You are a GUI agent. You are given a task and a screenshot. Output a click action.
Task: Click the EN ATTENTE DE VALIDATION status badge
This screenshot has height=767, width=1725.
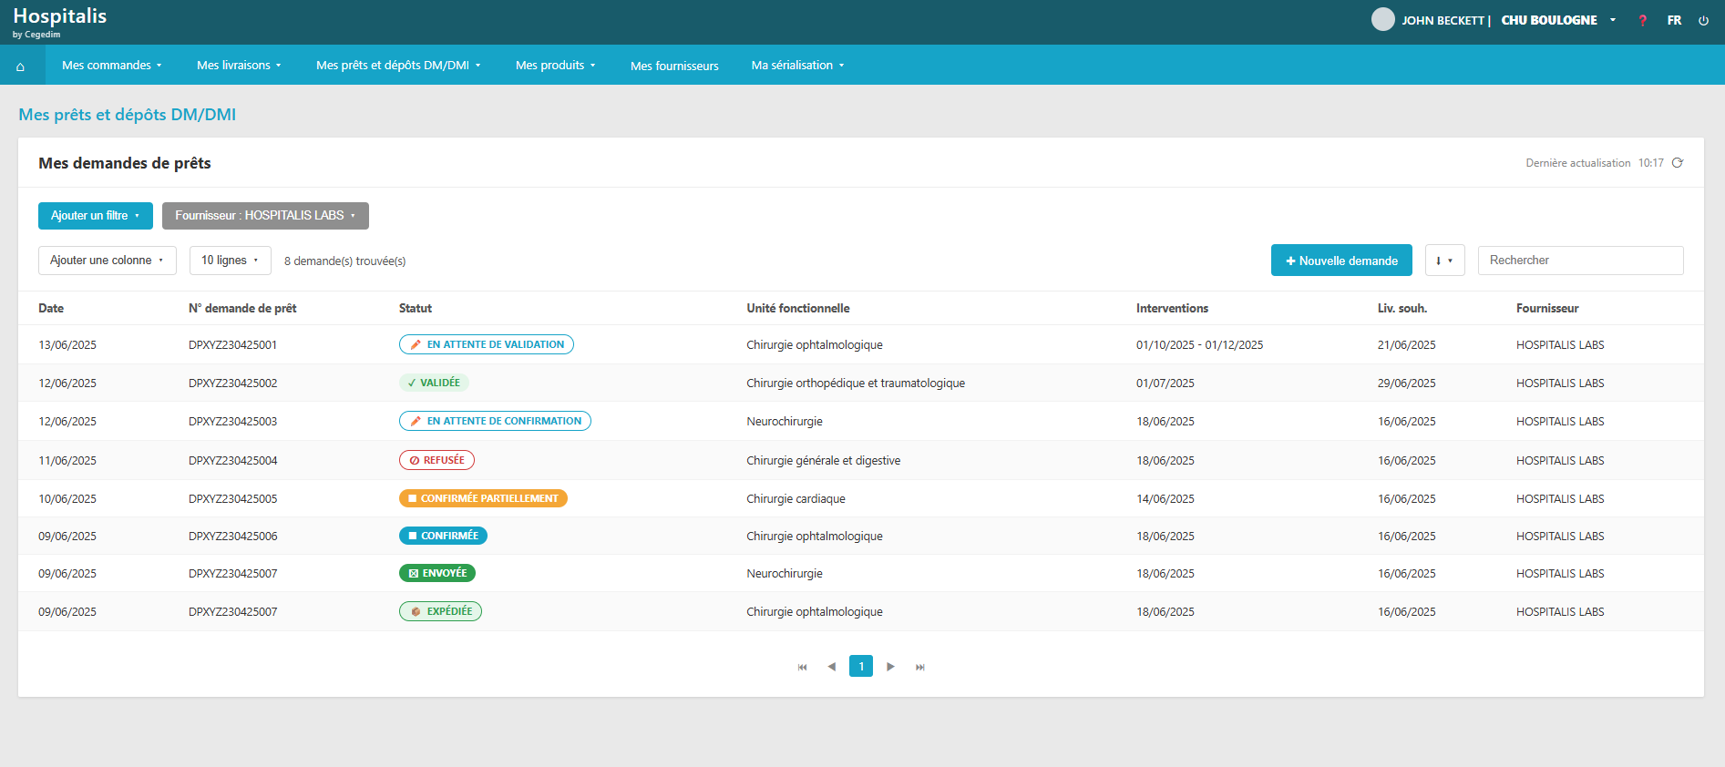click(x=487, y=344)
